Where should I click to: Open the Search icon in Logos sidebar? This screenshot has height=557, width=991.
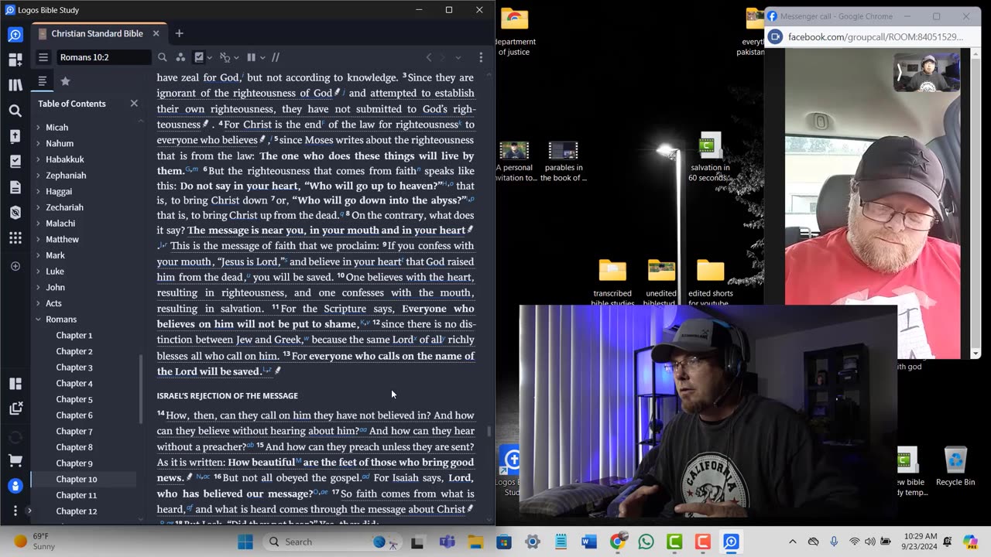pyautogui.click(x=15, y=111)
